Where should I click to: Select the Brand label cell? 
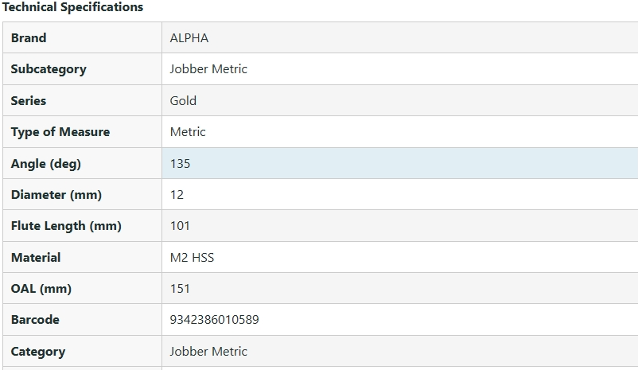[x=29, y=38]
